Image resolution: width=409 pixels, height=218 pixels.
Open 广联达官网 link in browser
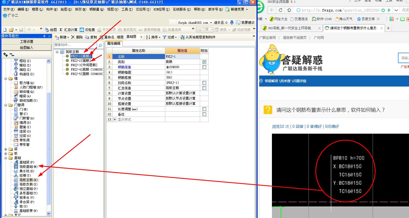[x=268, y=38]
